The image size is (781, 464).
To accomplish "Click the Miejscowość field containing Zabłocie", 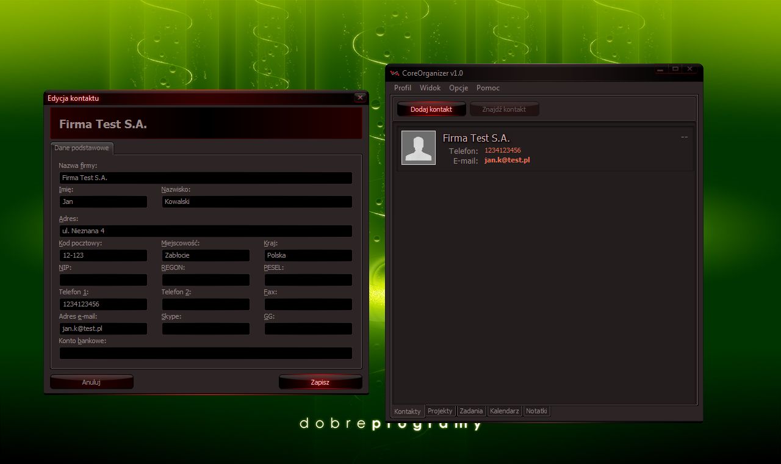I will pyautogui.click(x=206, y=255).
